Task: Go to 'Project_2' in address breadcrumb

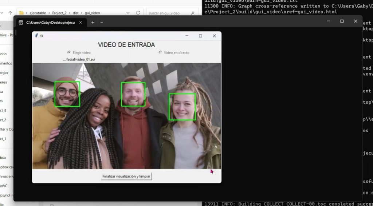Action: click(x=60, y=13)
